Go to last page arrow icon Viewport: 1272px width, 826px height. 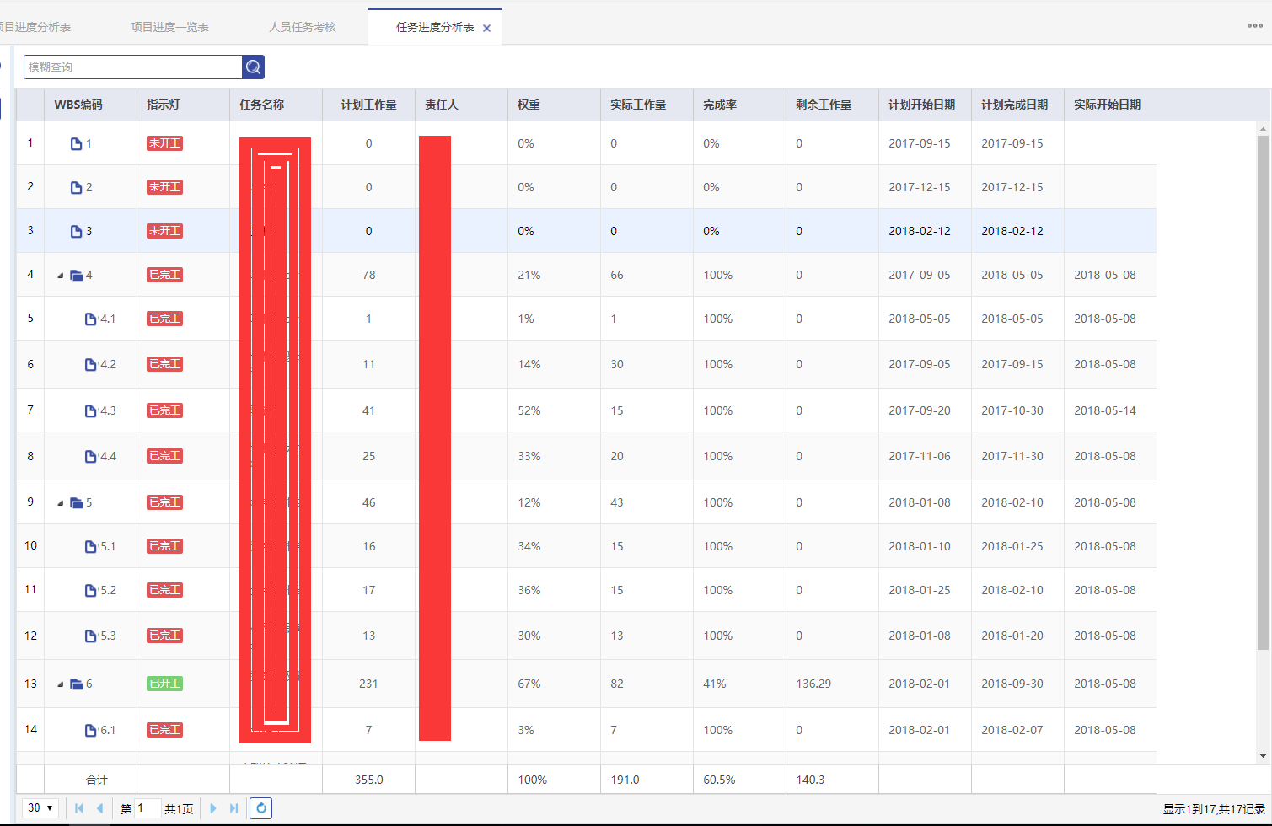233,808
